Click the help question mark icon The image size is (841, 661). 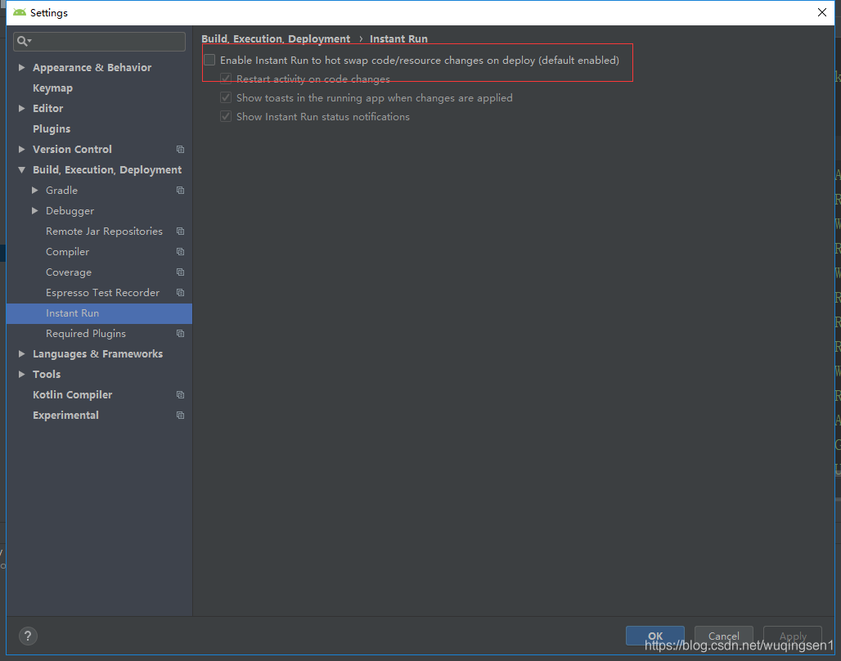28,636
